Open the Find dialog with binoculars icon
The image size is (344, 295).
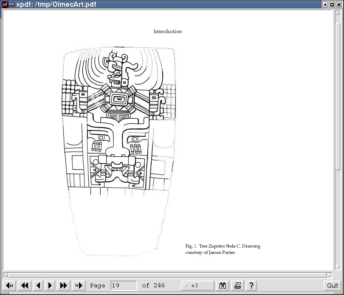click(223, 285)
